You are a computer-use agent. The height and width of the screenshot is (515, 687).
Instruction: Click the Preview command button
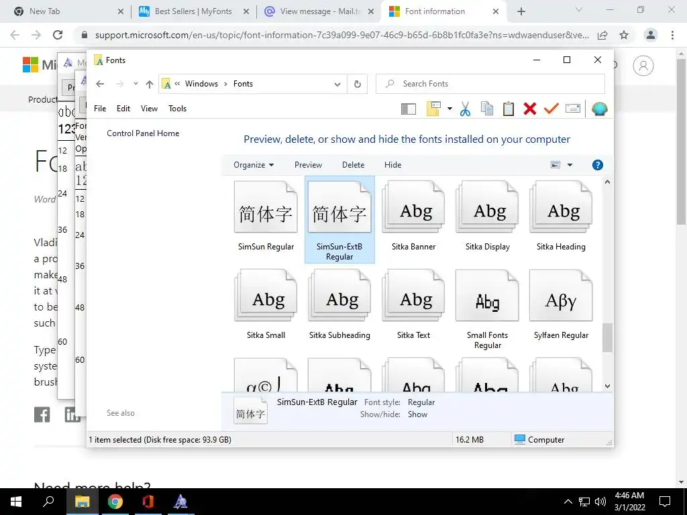[308, 165]
